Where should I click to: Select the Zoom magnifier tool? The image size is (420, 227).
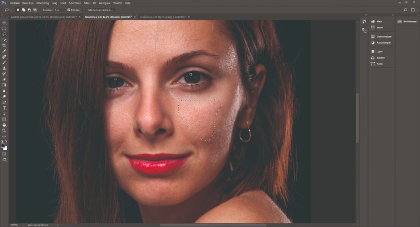click(x=4, y=131)
